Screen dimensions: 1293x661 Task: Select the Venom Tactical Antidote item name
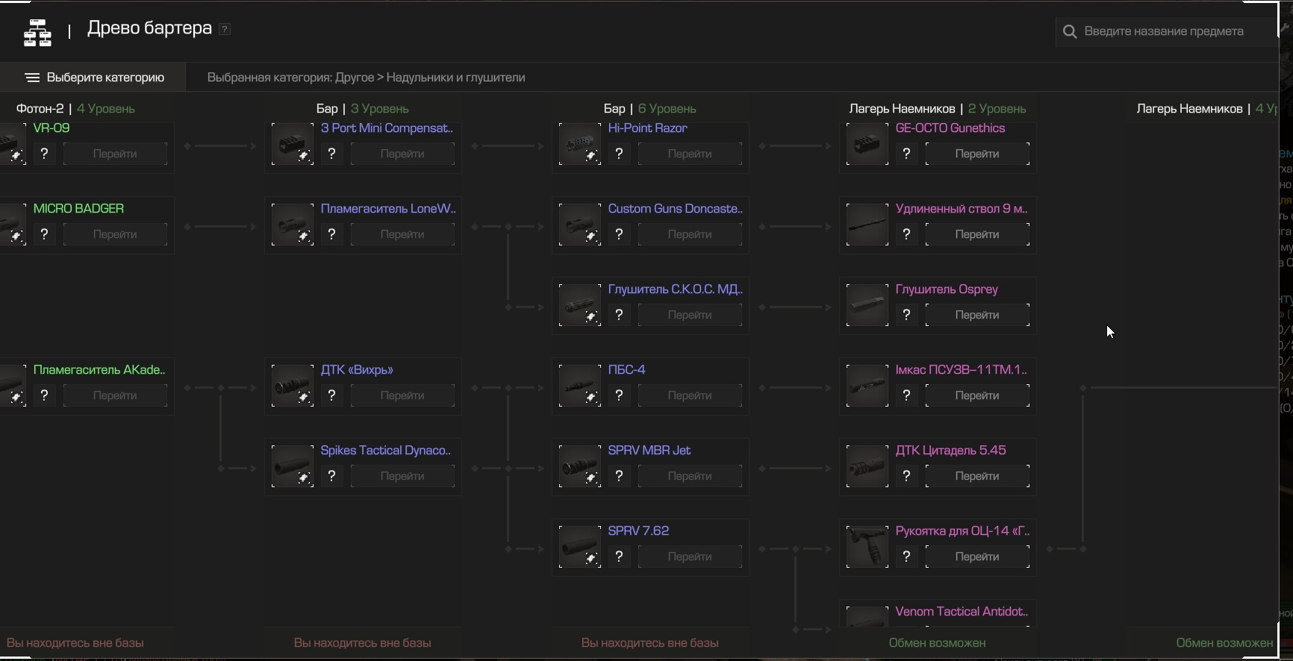click(x=961, y=612)
